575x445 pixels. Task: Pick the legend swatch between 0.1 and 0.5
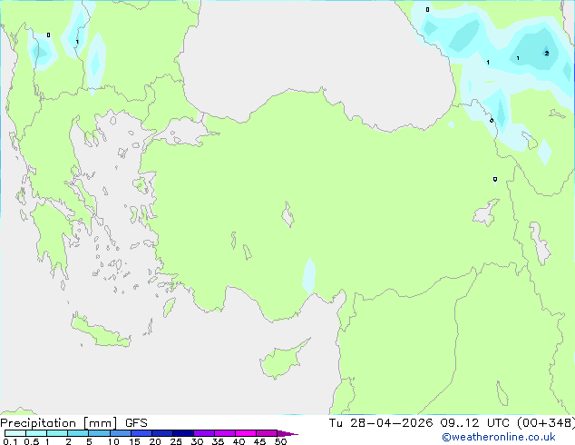[x=15, y=433]
